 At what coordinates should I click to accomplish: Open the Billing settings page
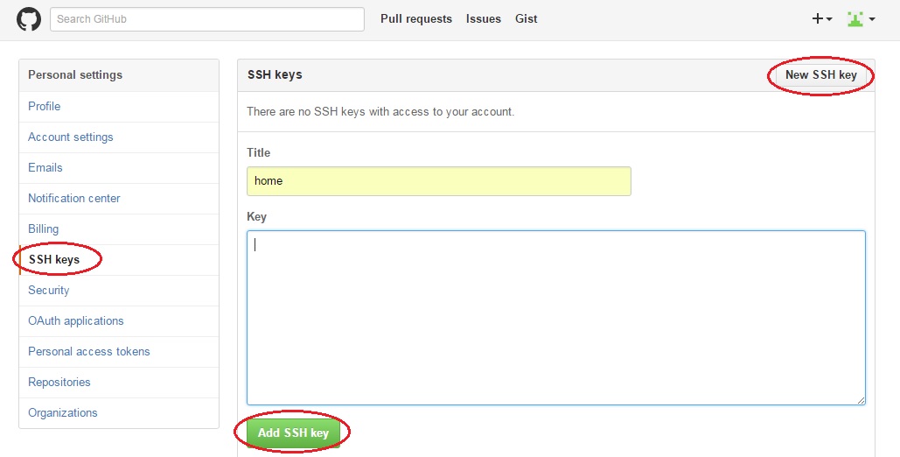click(44, 228)
